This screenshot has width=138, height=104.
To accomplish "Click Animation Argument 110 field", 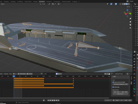I will click(x=120, y=84).
